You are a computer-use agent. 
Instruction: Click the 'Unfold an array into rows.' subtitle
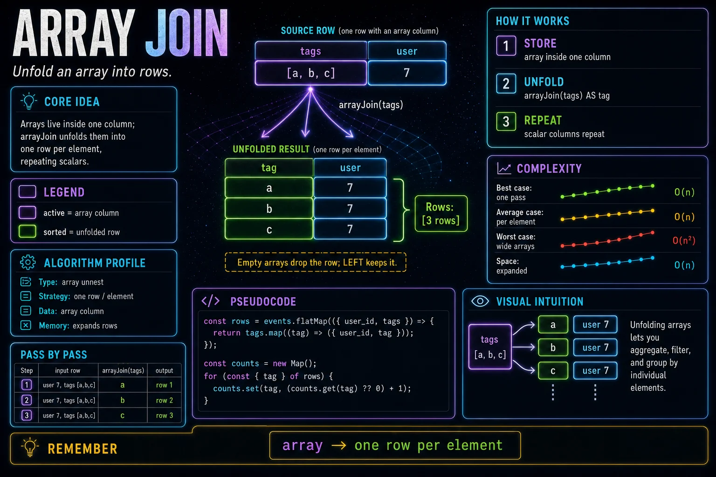(92, 71)
